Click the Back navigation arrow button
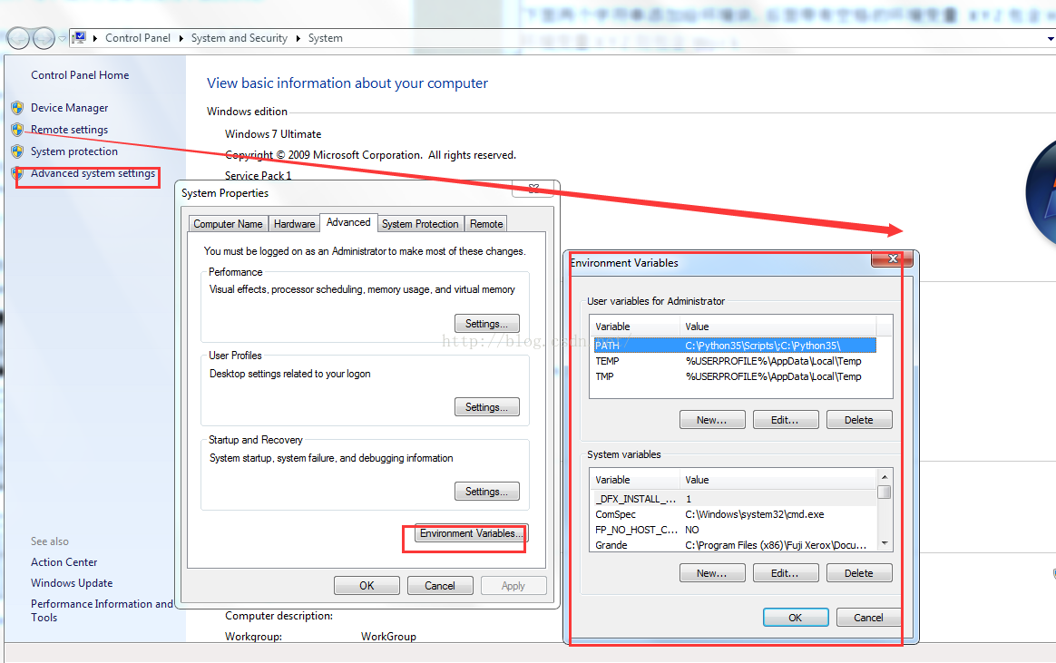1056x663 pixels. click(x=18, y=38)
